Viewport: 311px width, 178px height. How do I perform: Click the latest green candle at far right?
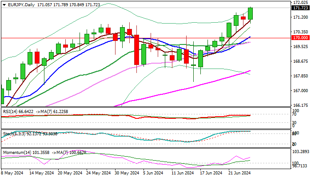[251, 13]
